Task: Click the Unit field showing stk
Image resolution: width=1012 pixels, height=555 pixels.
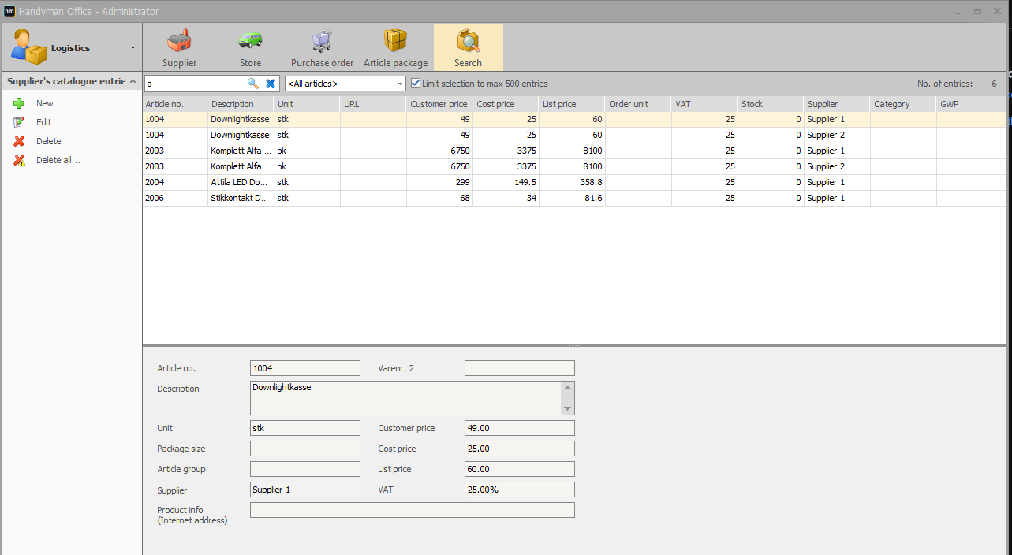Action: [305, 428]
